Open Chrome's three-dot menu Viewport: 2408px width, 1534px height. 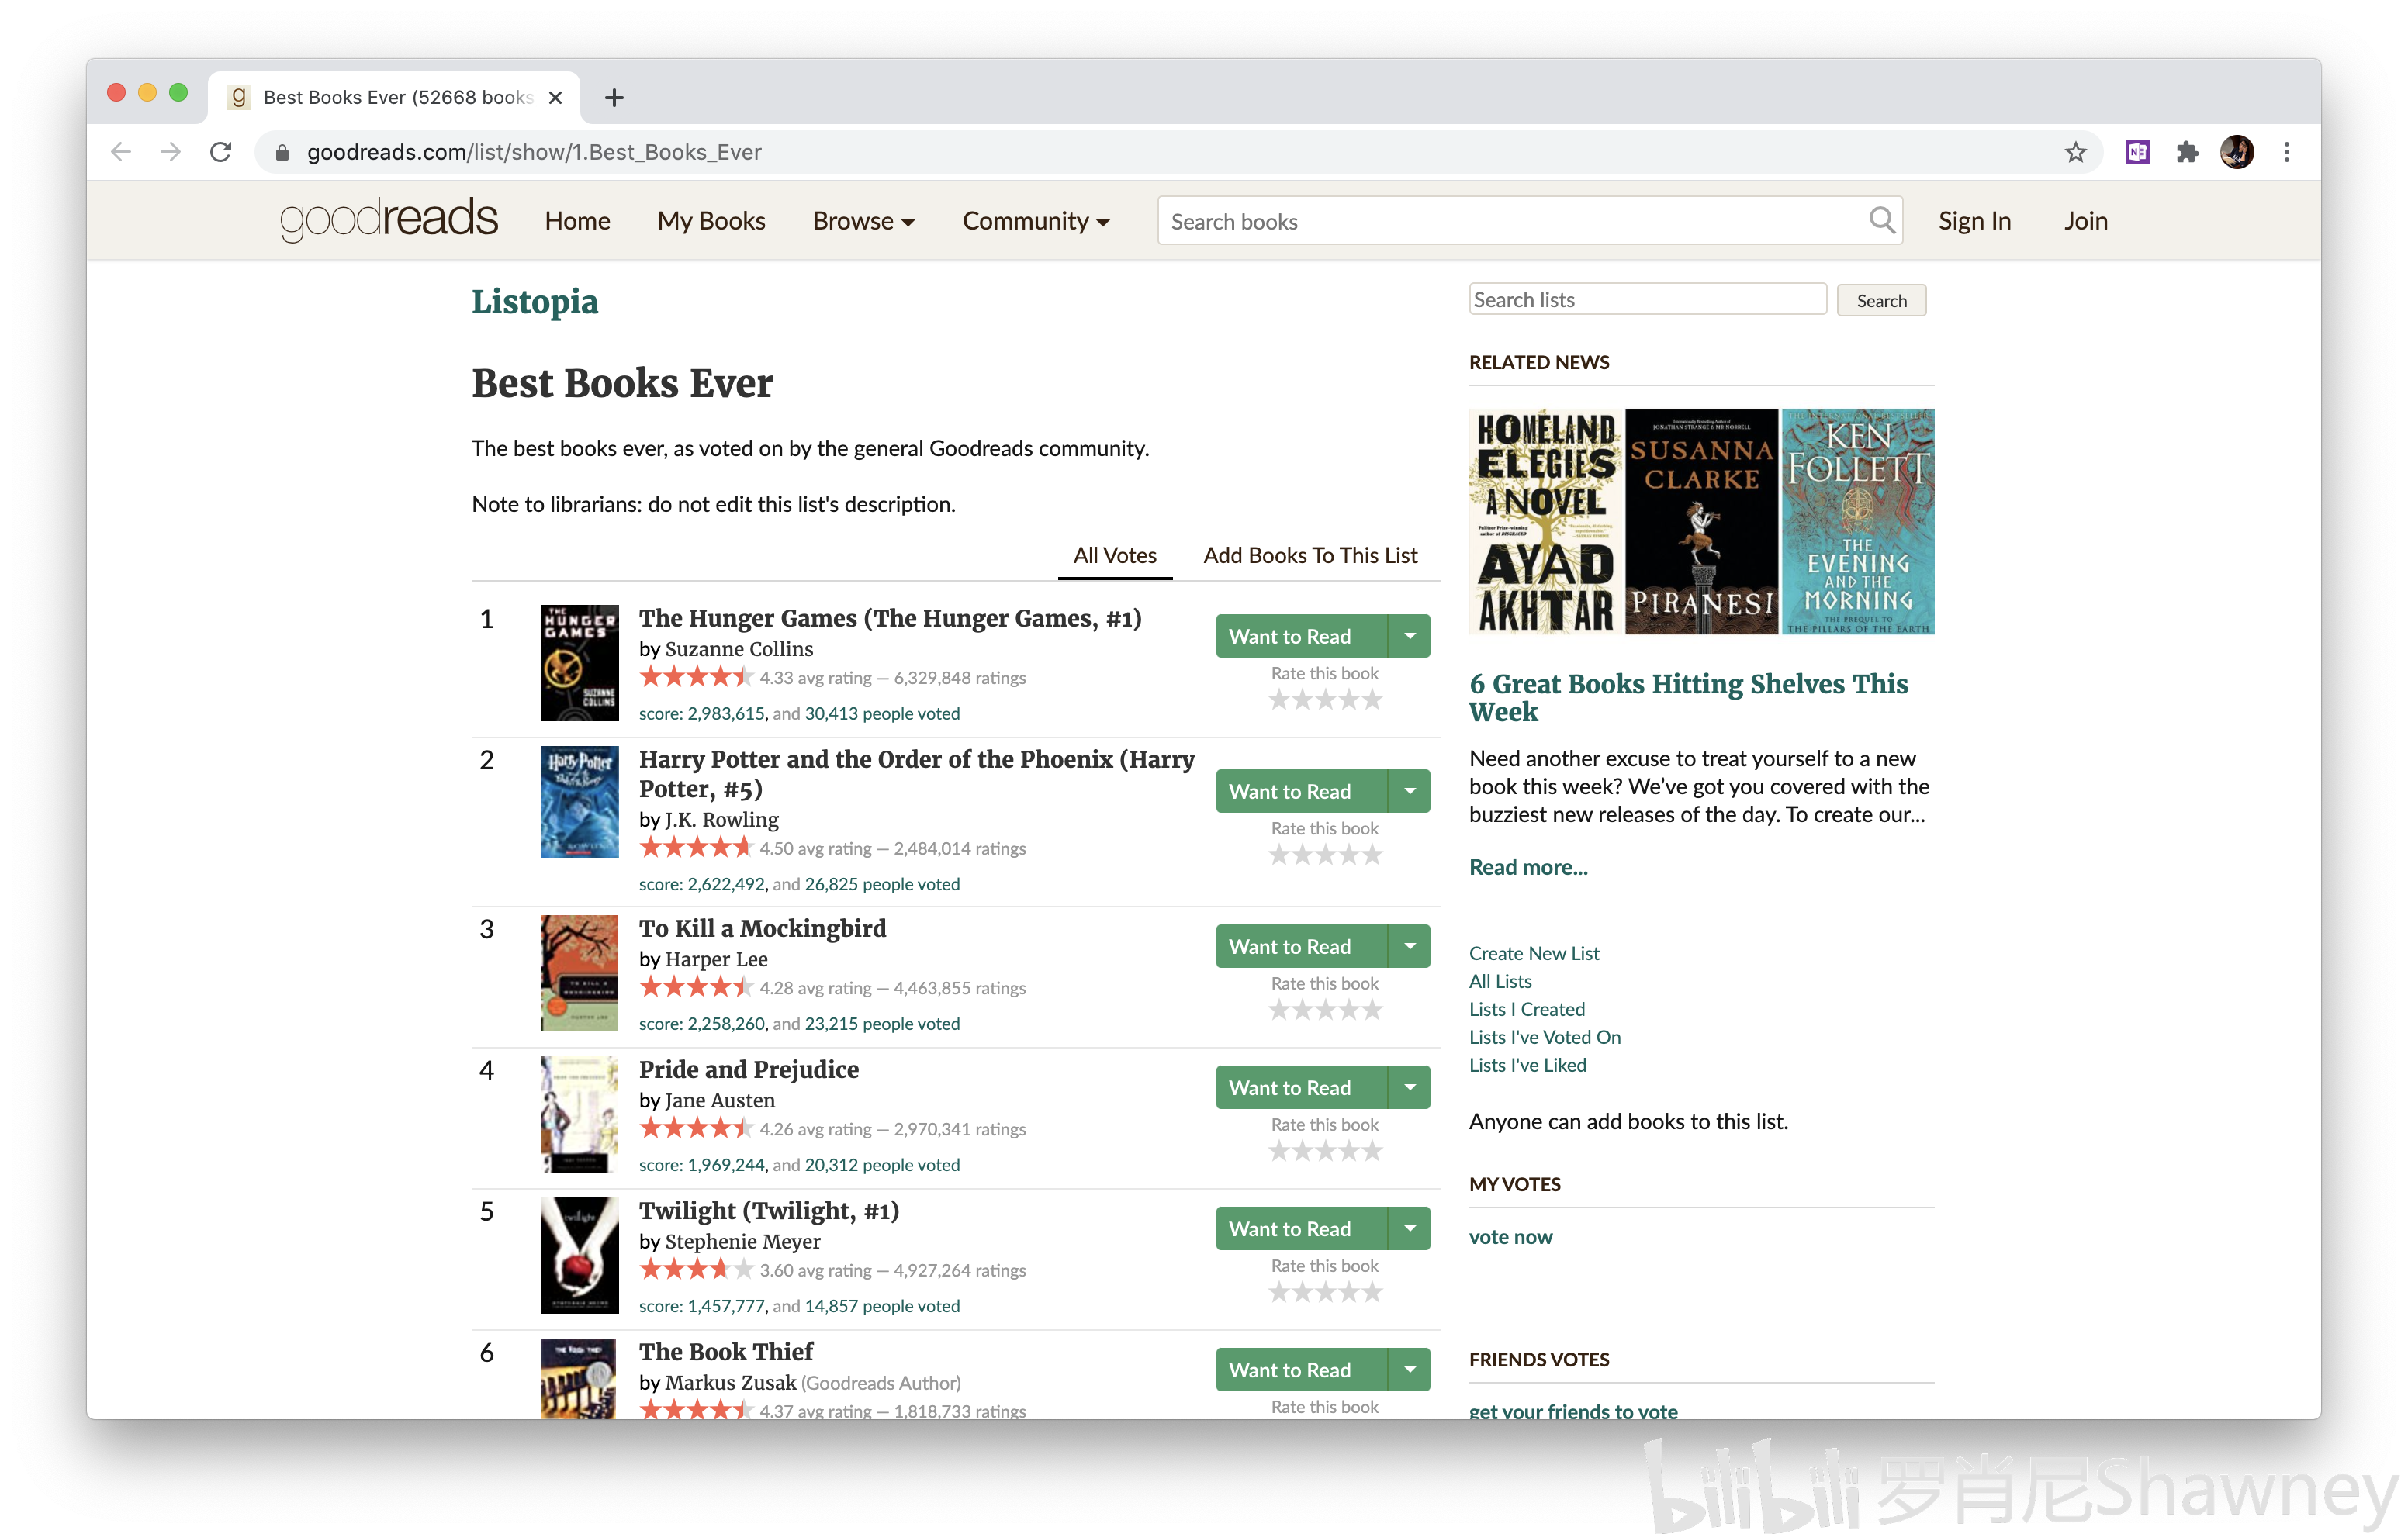[2287, 152]
